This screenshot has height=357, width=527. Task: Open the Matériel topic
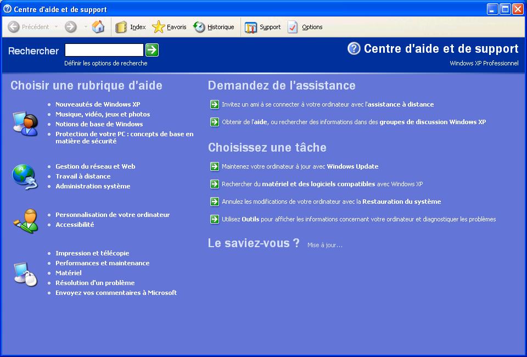pos(69,273)
